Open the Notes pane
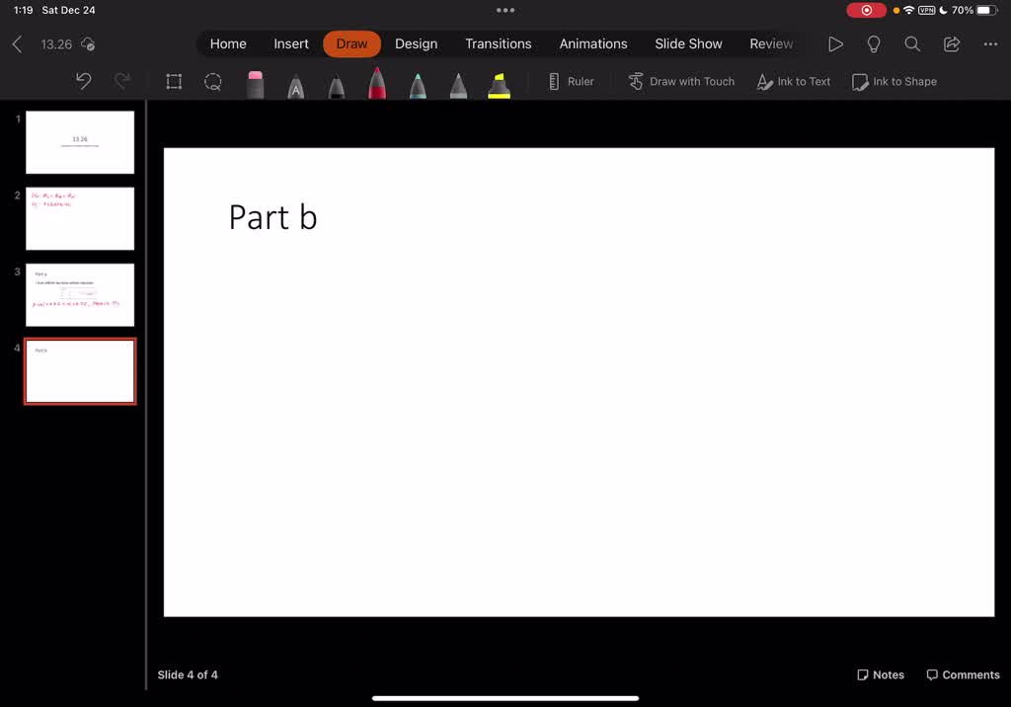Screen dimensions: 1011x707 coord(881,675)
